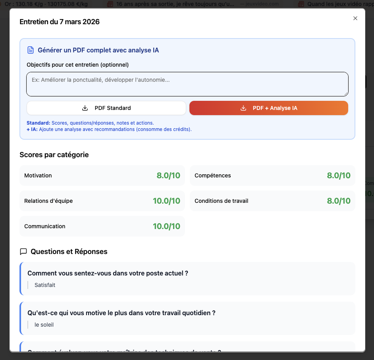
Task: Close the Entretien du 7 mars dialog
Action: pos(355,18)
